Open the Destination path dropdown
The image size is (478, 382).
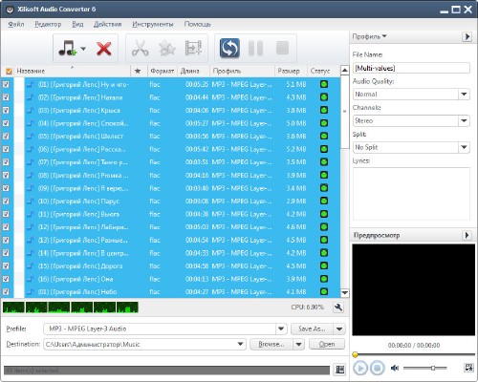240,344
